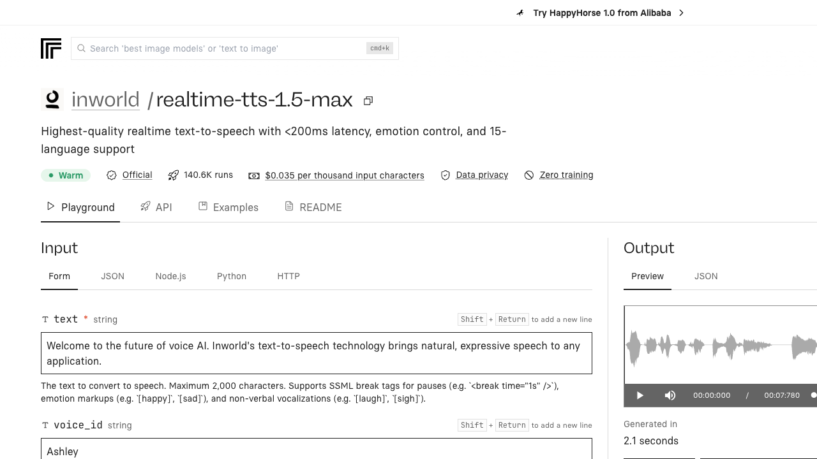
Task: Click the 2.1 seconds generation time
Action: pos(651,441)
